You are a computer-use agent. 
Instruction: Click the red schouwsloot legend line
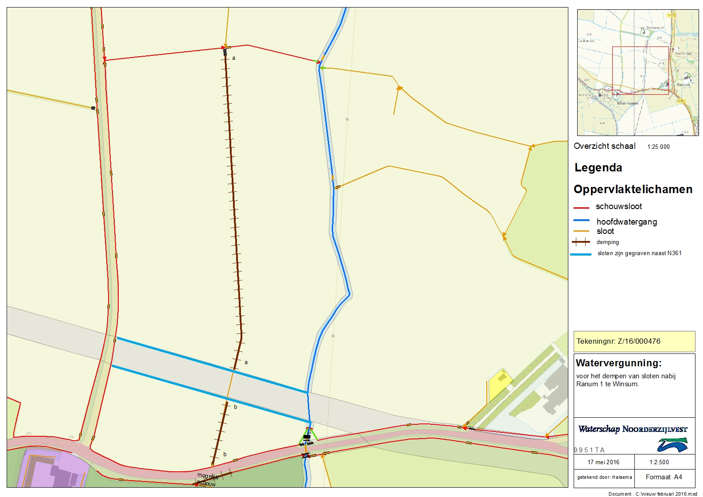[x=581, y=207]
